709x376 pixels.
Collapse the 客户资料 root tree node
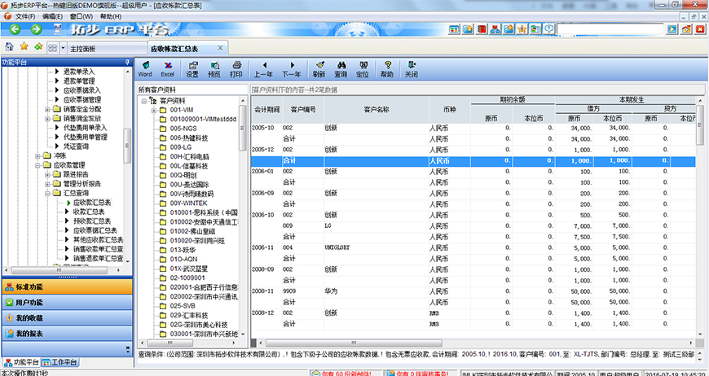click(x=143, y=101)
